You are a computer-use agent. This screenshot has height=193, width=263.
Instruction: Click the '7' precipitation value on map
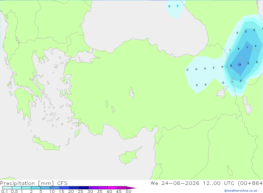point(247,47)
